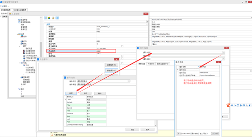Toggle the Starts with filter checkbox

181,133
